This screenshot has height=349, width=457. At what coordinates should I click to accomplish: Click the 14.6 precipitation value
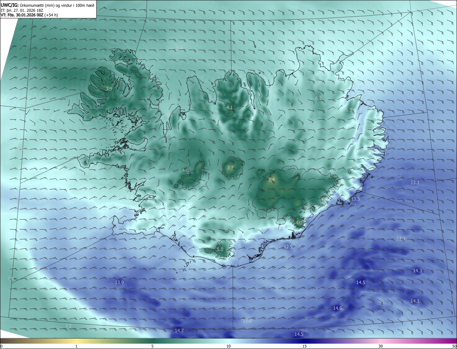[x=337, y=308]
